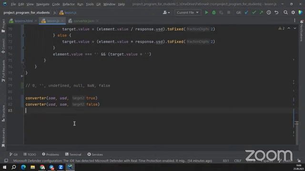Go to next highlighted error arrow
The width and height of the screenshot is (305, 171).
click(x=295, y=28)
